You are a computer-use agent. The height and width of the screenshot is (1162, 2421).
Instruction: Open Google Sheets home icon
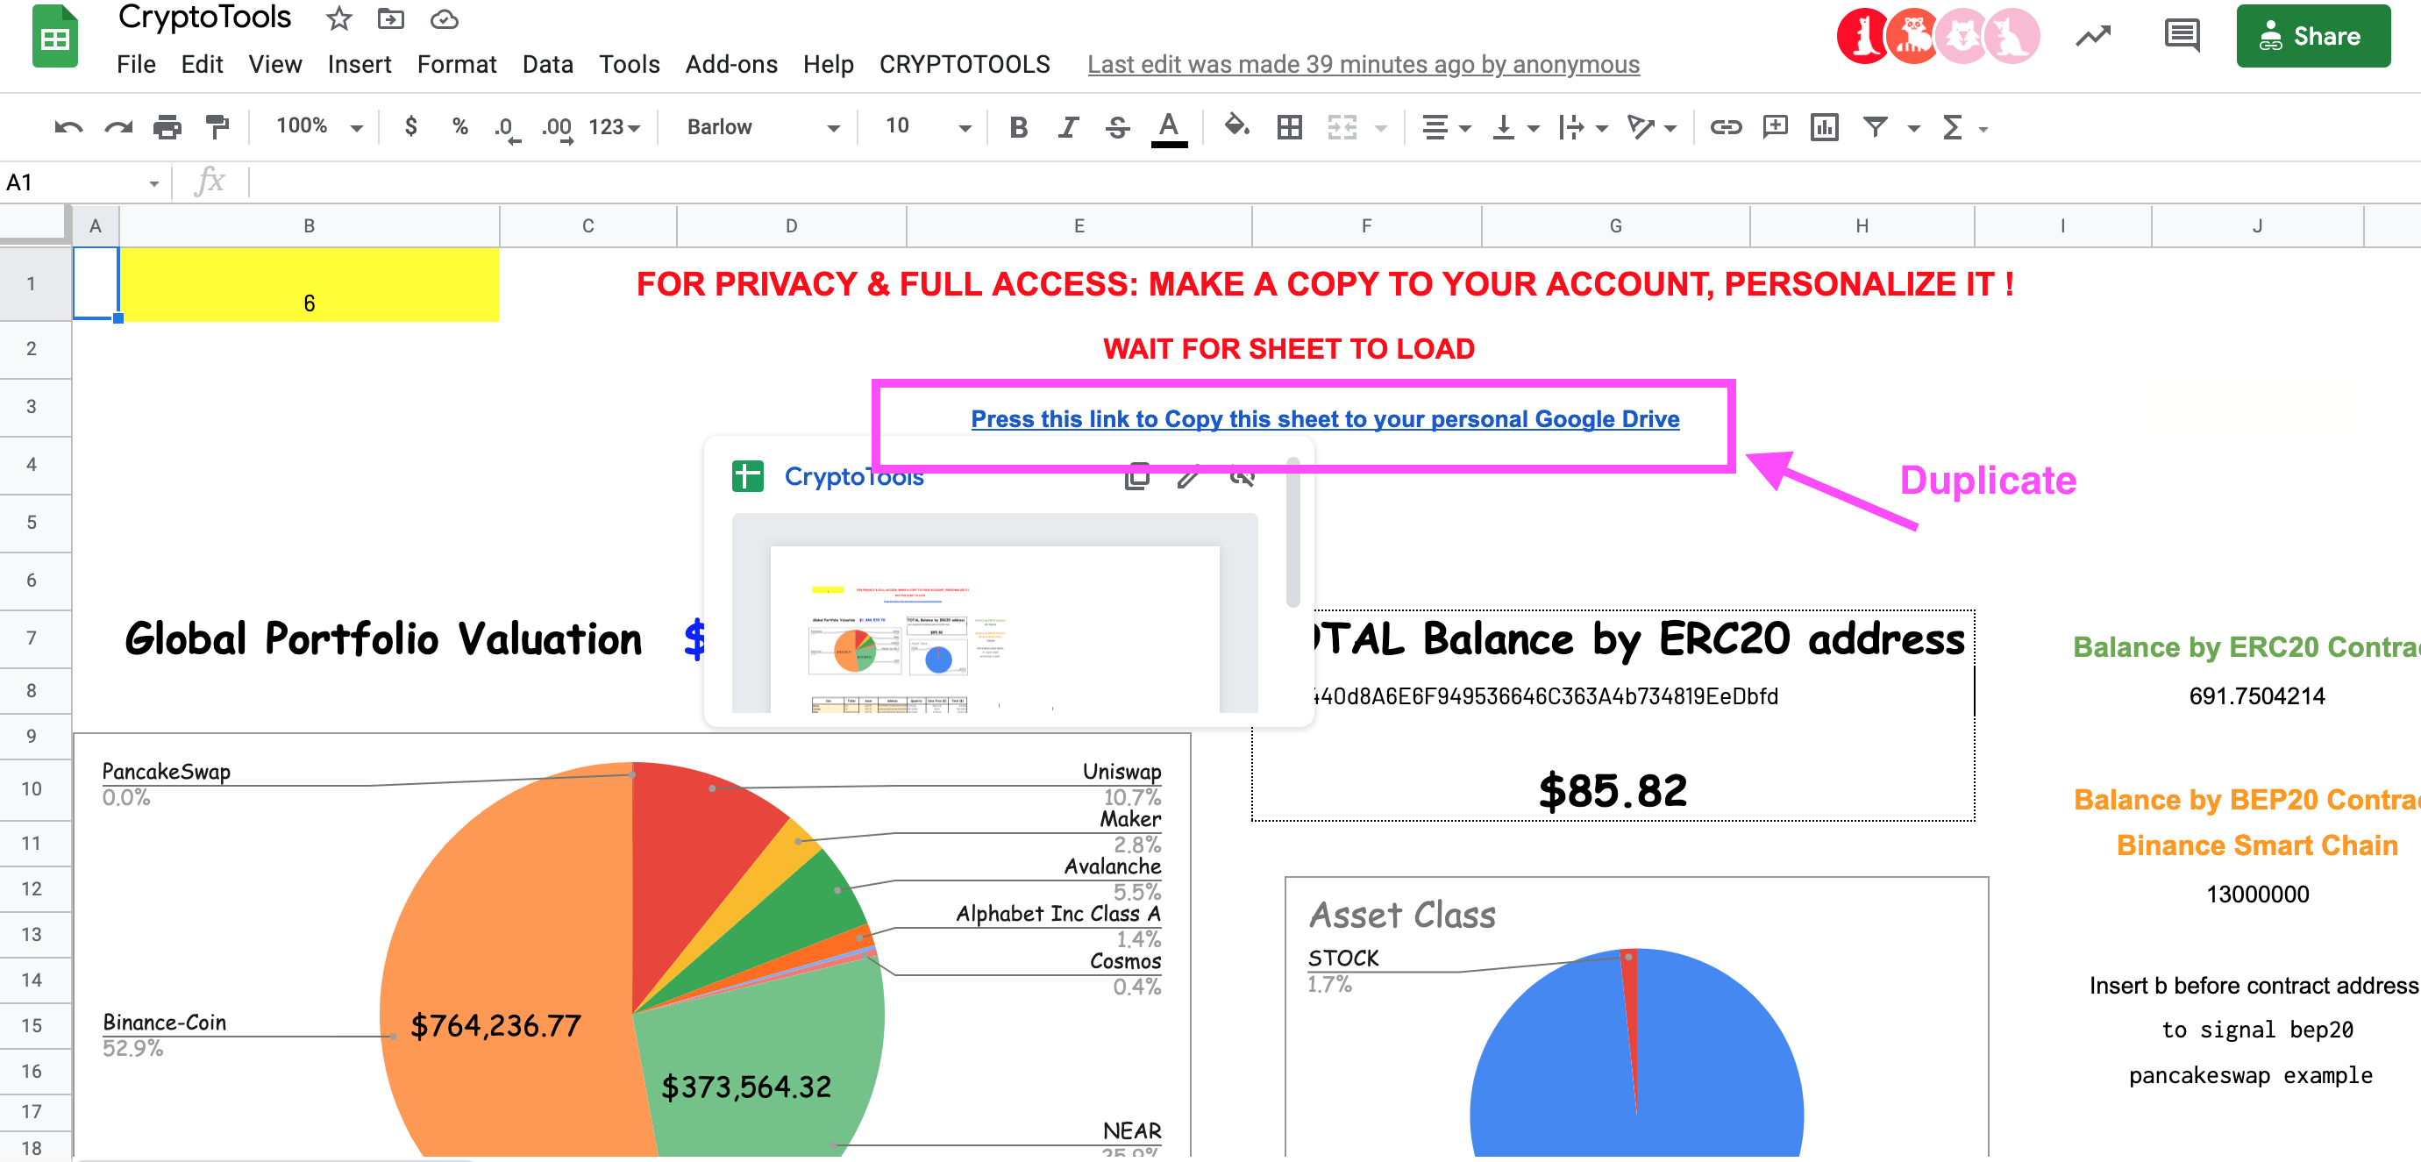pyautogui.click(x=55, y=37)
